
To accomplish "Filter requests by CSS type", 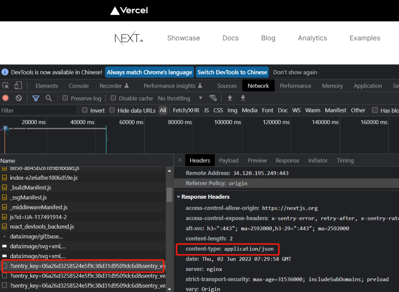I will 218,111.
